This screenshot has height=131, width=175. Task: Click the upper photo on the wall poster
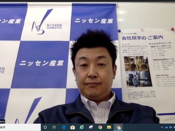pos(136,64)
